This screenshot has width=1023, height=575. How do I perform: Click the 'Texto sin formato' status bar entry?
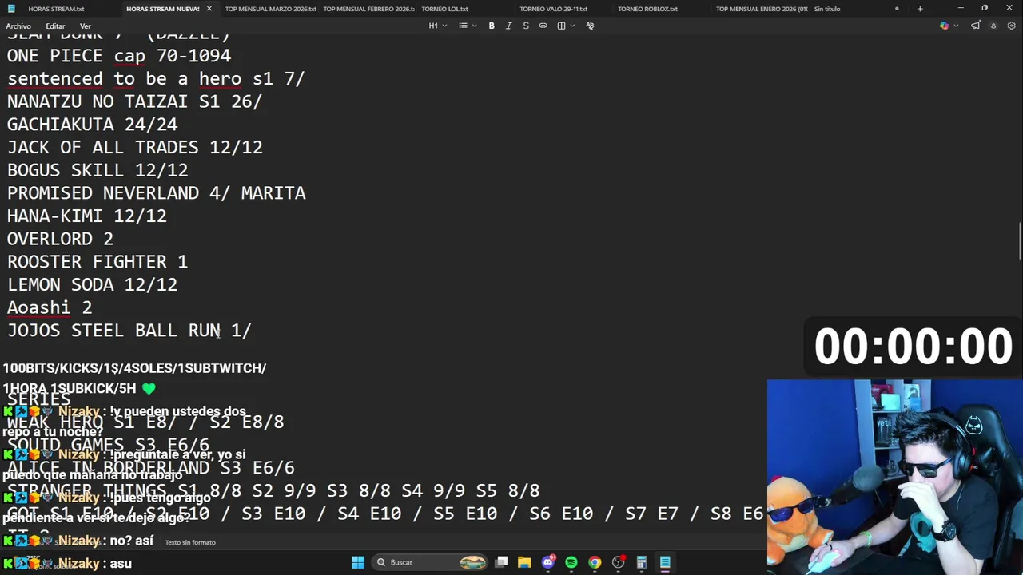tap(190, 542)
